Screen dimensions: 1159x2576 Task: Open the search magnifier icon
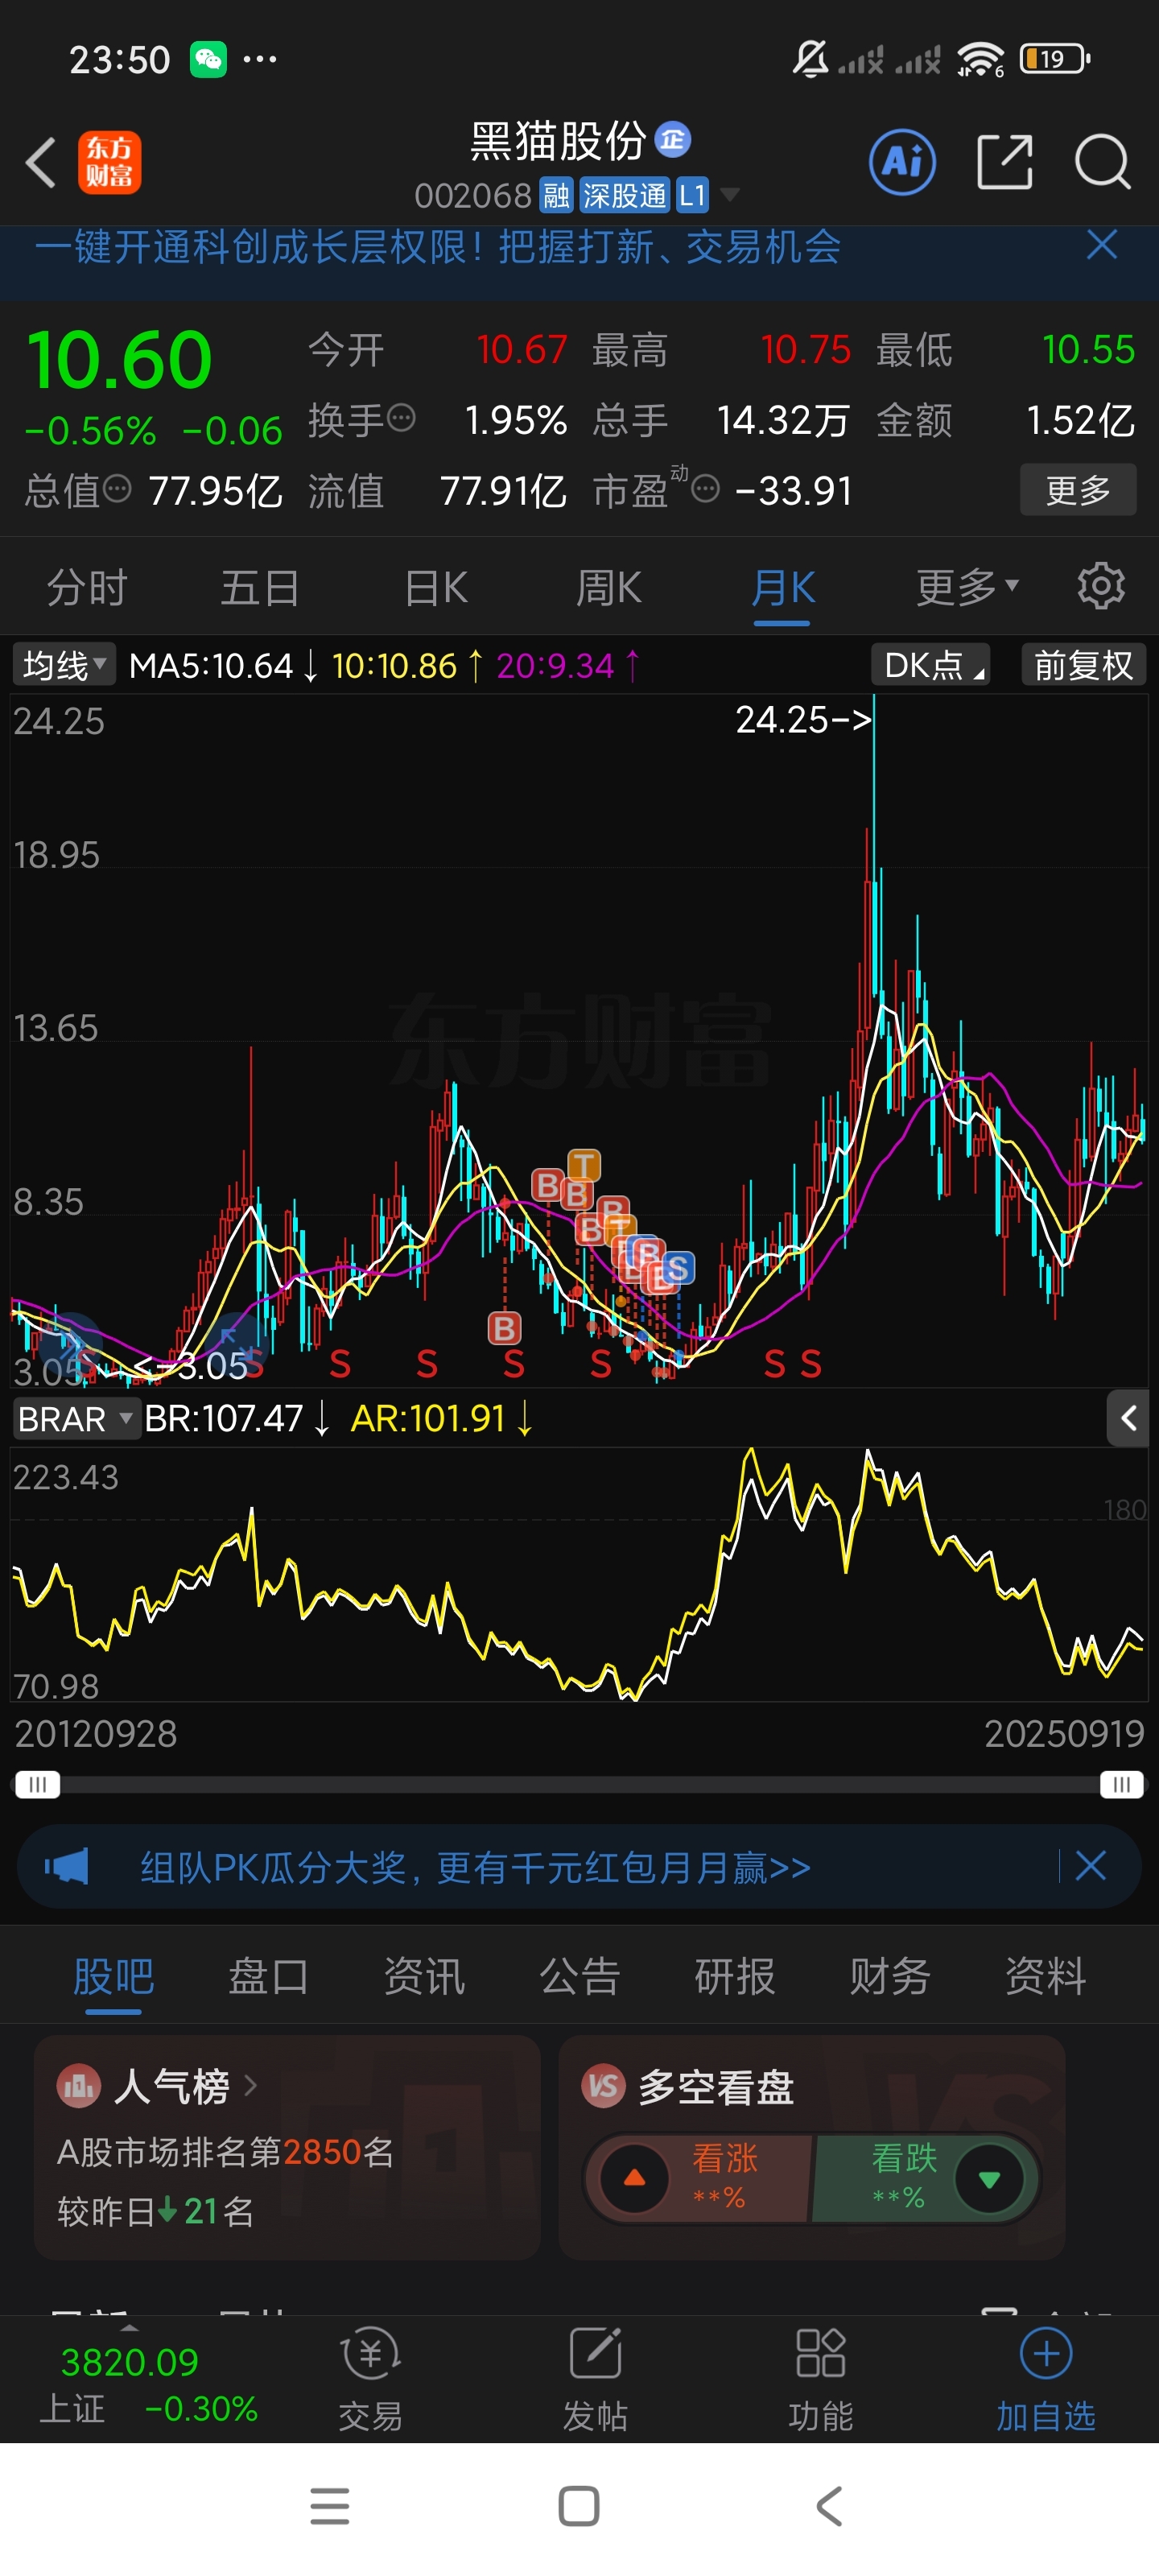1102,161
